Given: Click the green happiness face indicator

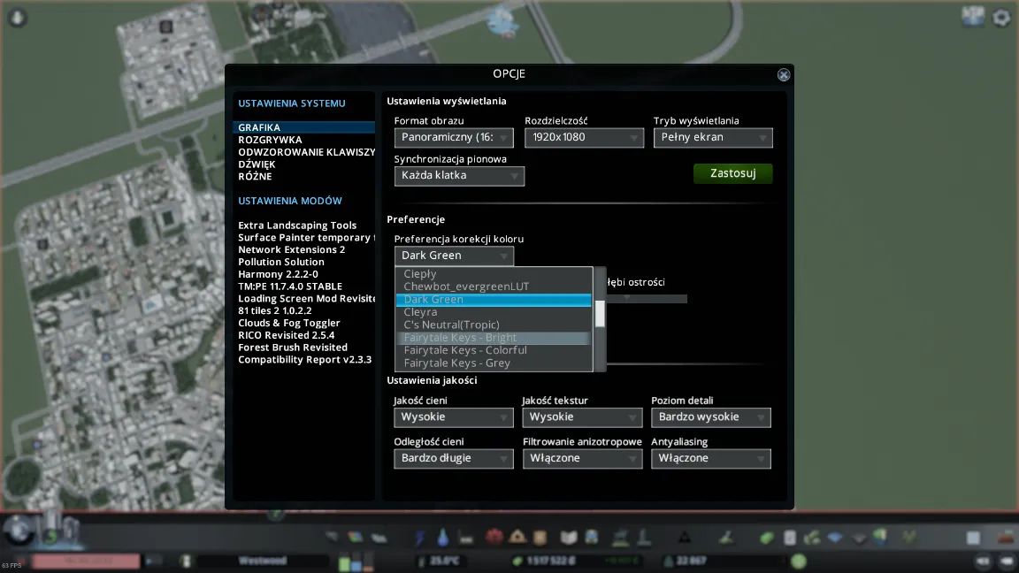Looking at the screenshot, I should click(x=799, y=561).
